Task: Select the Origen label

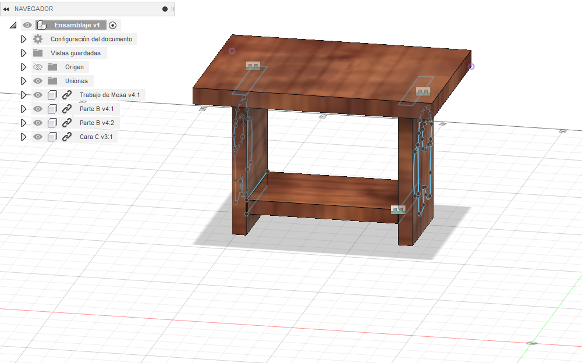Action: pyautogui.click(x=74, y=67)
